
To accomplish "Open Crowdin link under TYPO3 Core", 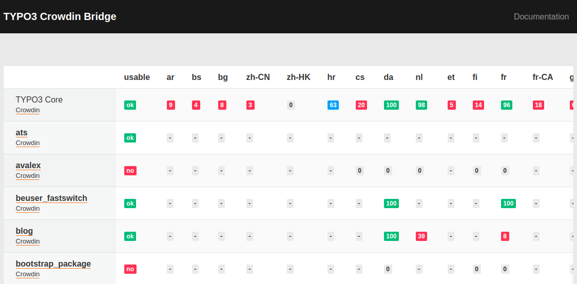I will [28, 110].
